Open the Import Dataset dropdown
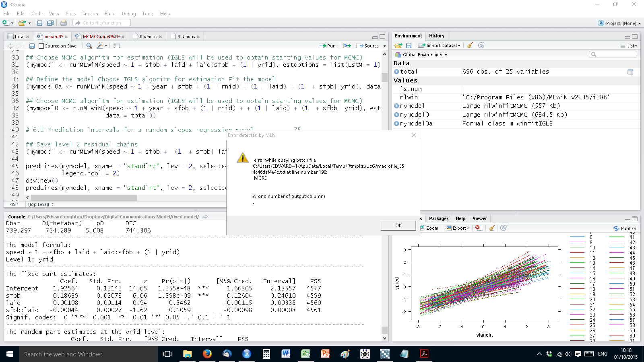 point(441,45)
